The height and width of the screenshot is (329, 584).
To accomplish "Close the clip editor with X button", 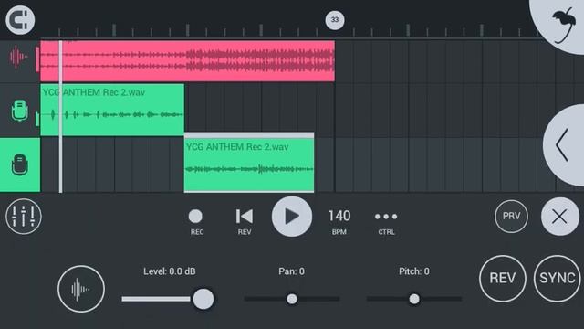I will pyautogui.click(x=559, y=217).
